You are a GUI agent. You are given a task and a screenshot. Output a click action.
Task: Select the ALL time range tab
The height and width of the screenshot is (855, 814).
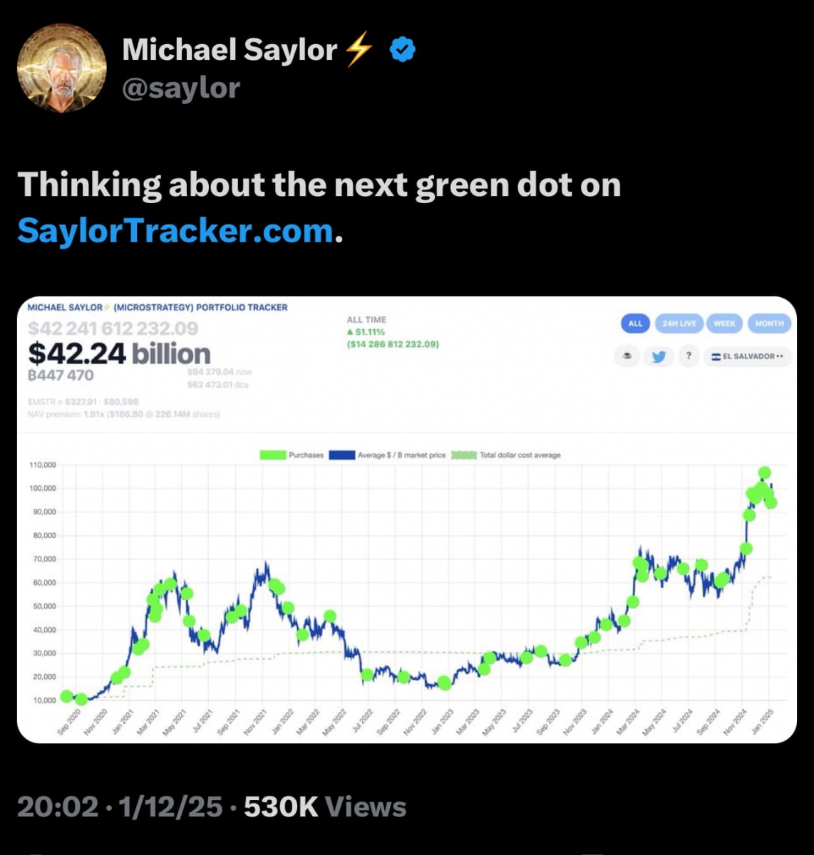pos(635,323)
